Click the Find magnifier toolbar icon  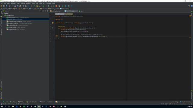[x=23, y=6]
